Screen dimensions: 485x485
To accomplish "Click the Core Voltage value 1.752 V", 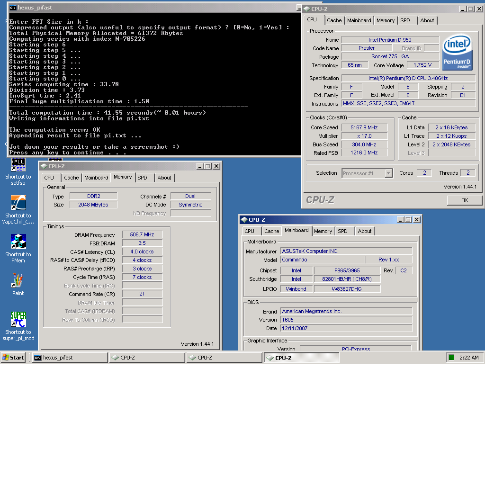I will pos(422,65).
